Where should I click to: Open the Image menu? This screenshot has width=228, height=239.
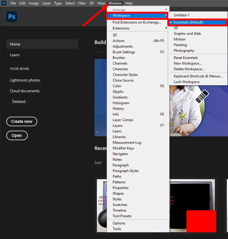pyautogui.click(x=34, y=3)
